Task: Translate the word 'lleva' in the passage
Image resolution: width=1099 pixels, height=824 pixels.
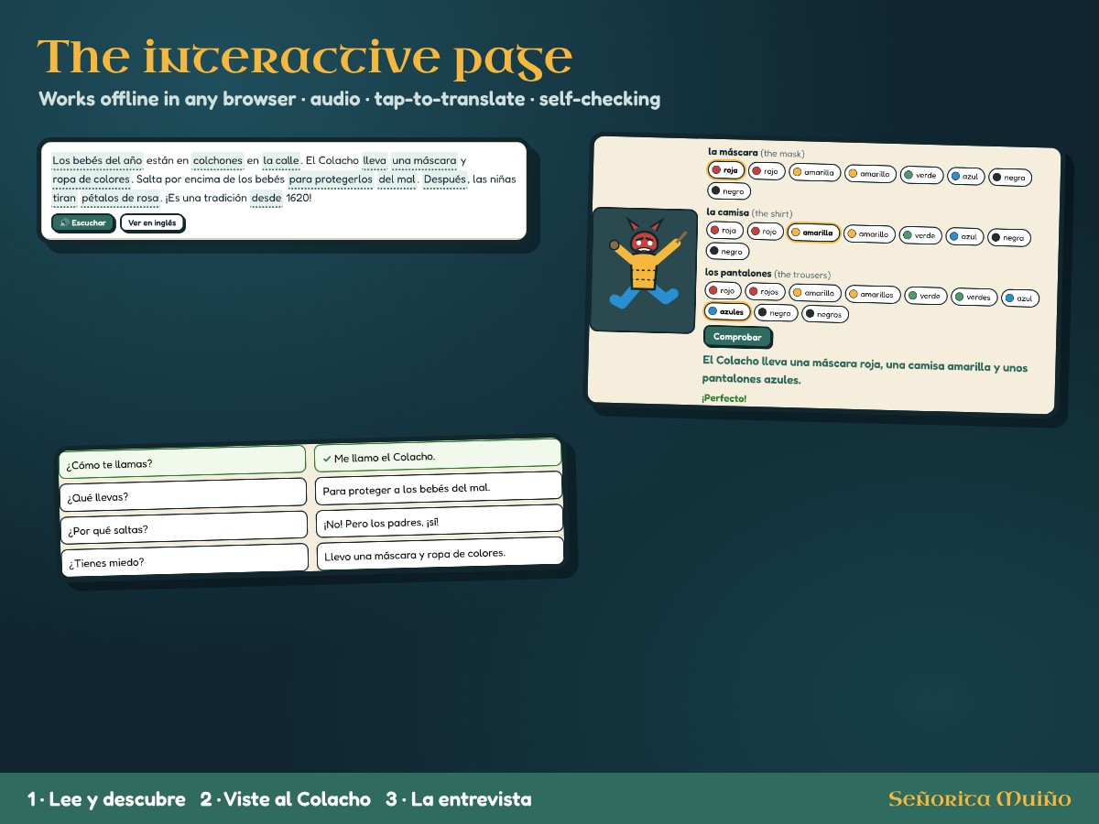Action: [375, 160]
